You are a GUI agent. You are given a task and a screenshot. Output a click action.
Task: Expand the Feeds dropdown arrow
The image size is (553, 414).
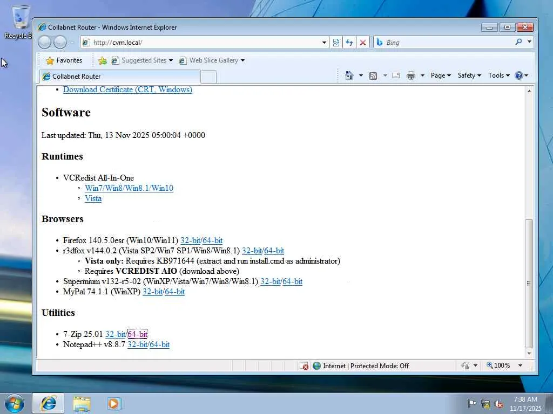(x=385, y=75)
